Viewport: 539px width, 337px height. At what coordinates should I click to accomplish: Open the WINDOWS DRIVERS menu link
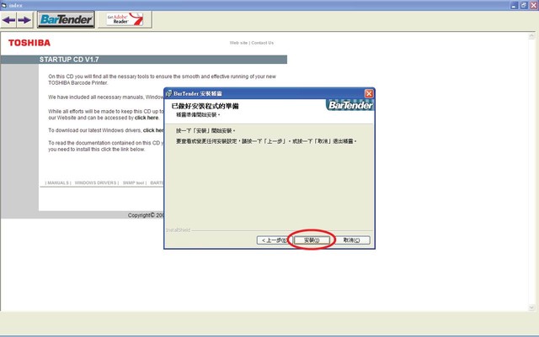95,183
